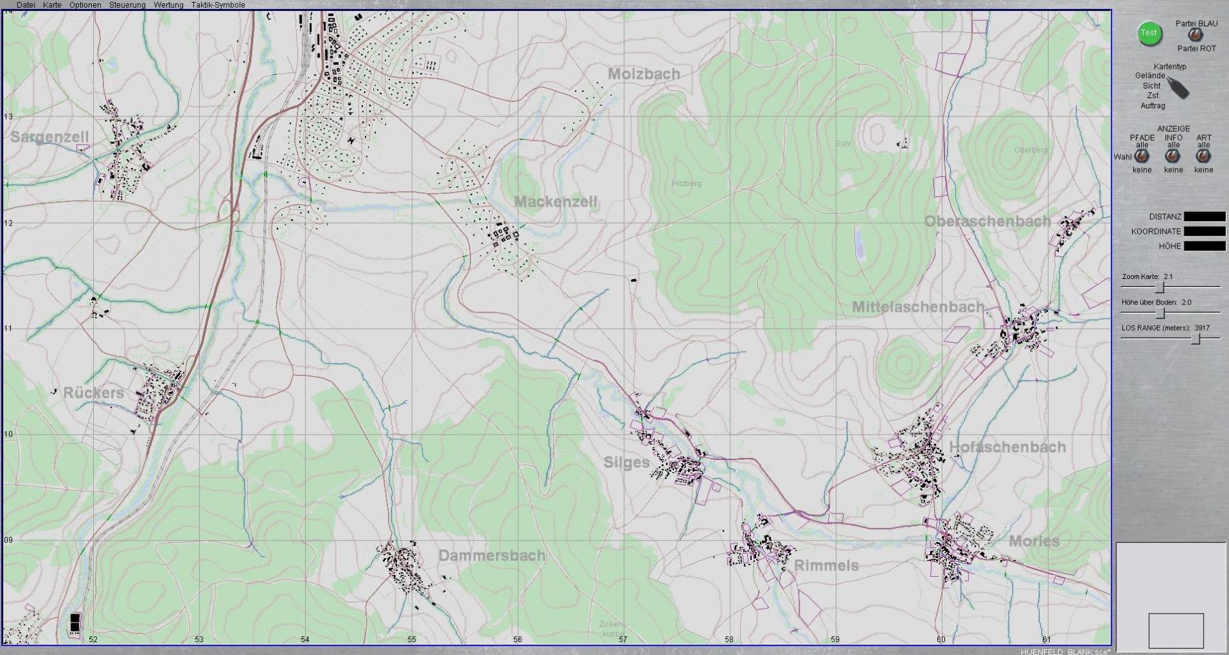This screenshot has width=1229, height=655.
Task: Open the Taktik-Symbole menu
Action: 218,5
